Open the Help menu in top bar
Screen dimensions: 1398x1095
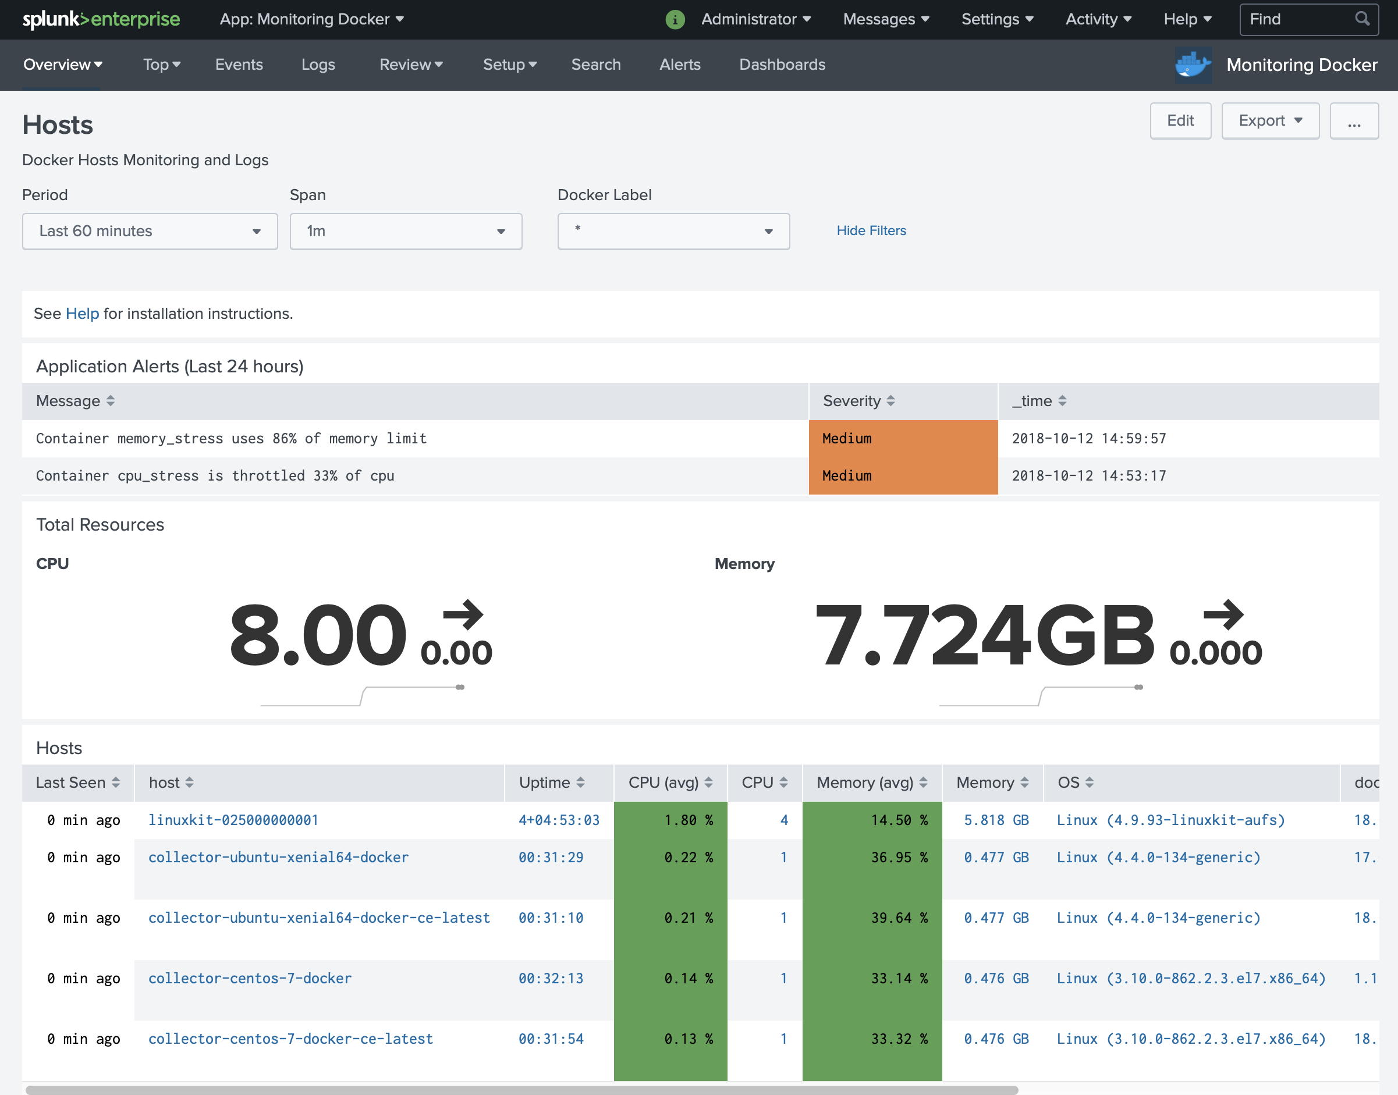1188,19
